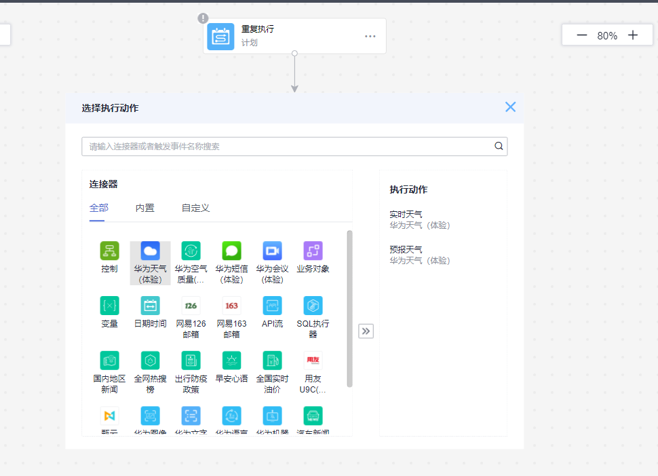Click the 选择执行动作 panel title
This screenshot has height=476, width=658.
pos(110,108)
